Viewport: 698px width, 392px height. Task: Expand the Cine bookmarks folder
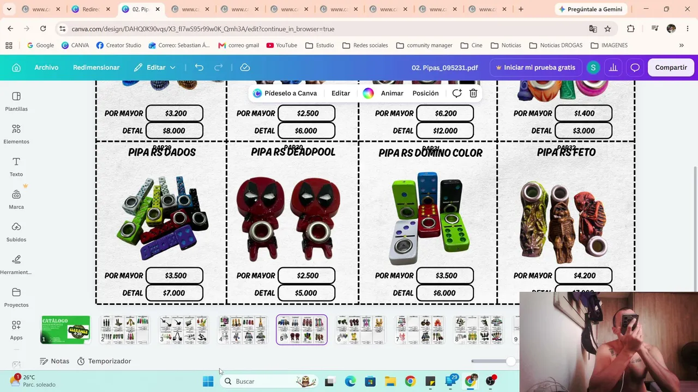click(x=472, y=45)
